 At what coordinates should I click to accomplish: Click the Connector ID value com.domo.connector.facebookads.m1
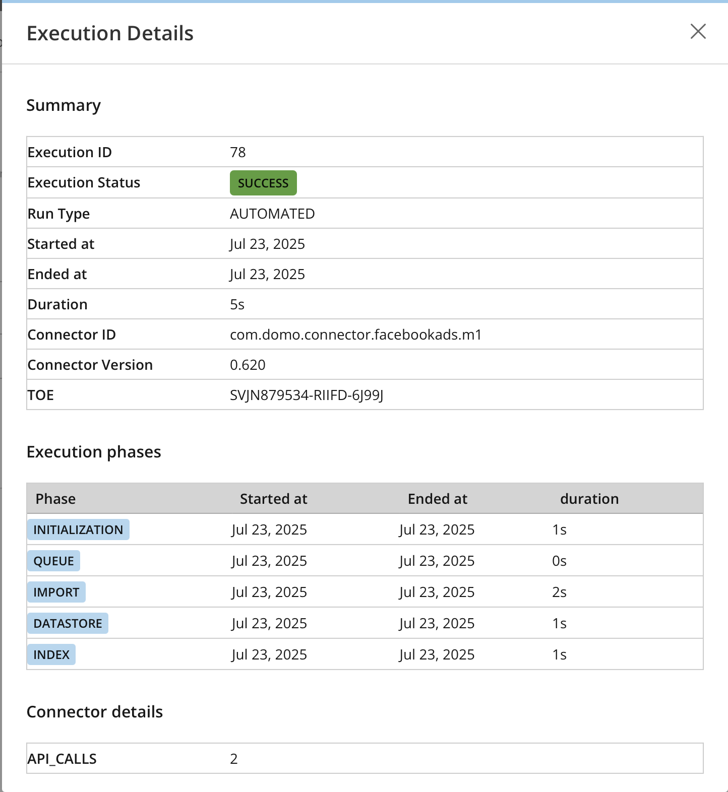[355, 335]
